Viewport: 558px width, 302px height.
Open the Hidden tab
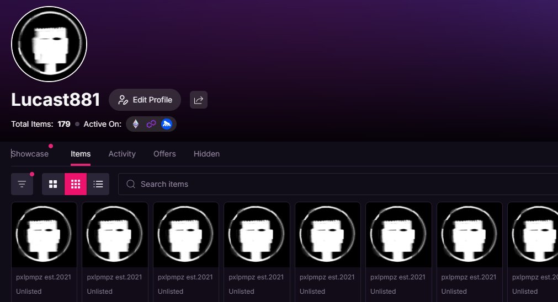(206, 154)
